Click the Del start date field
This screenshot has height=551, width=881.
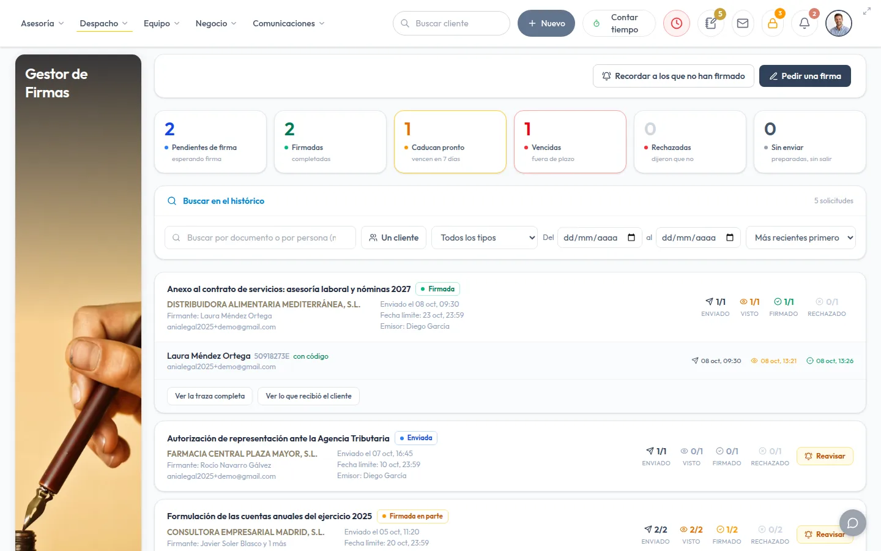[600, 238]
